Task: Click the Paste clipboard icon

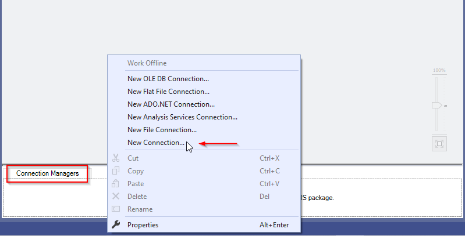Action: [116, 183]
